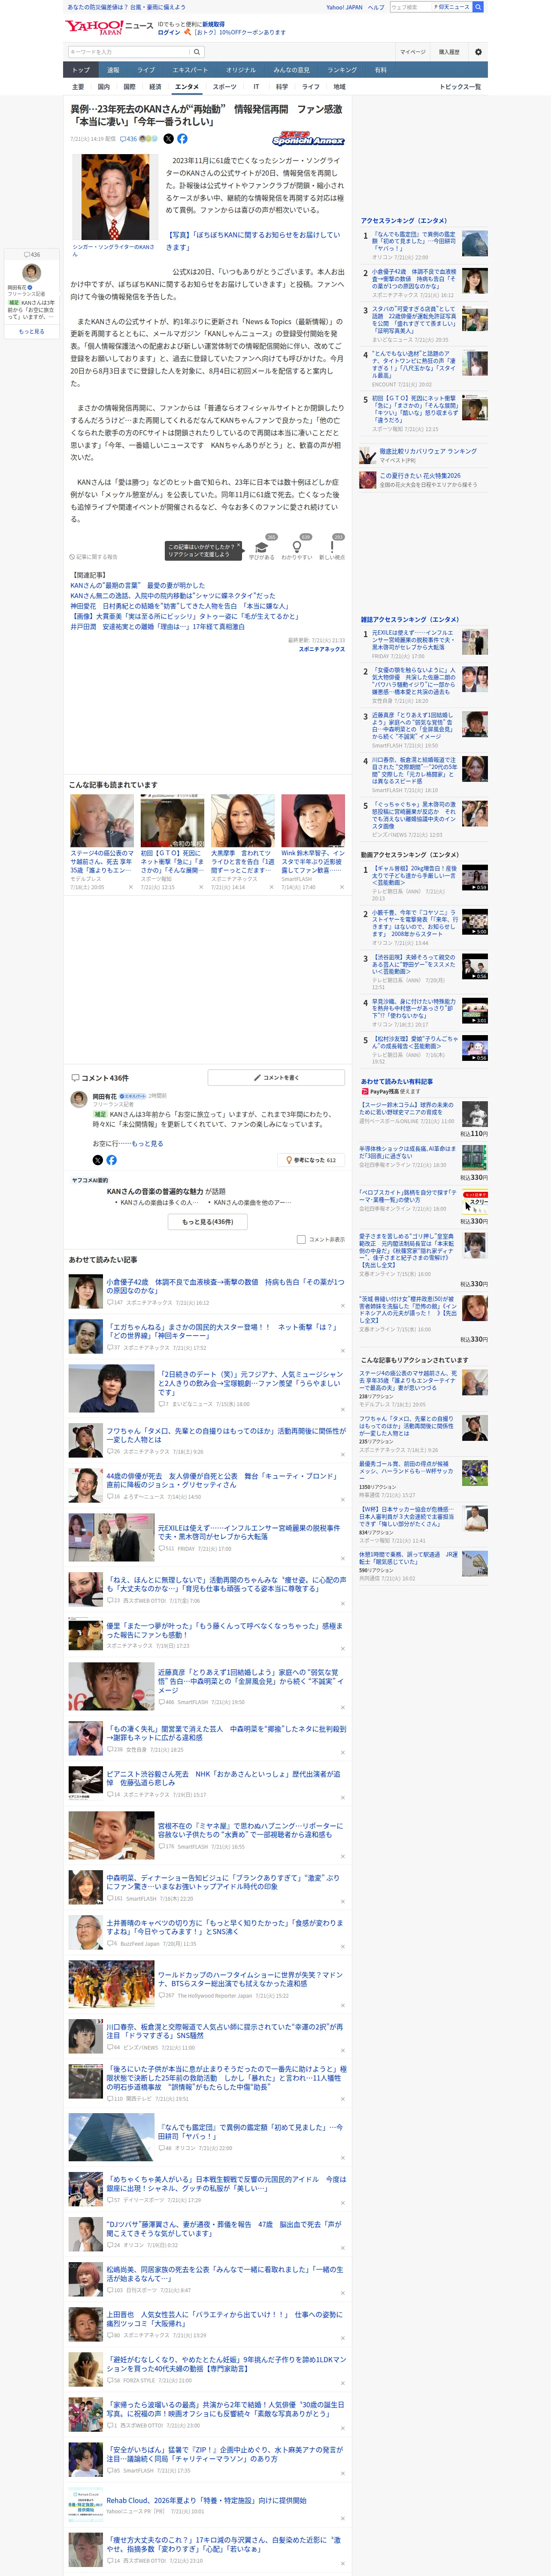Dismiss the 大黒摩季 recommended card
551x2576 pixels.
(x=271, y=887)
